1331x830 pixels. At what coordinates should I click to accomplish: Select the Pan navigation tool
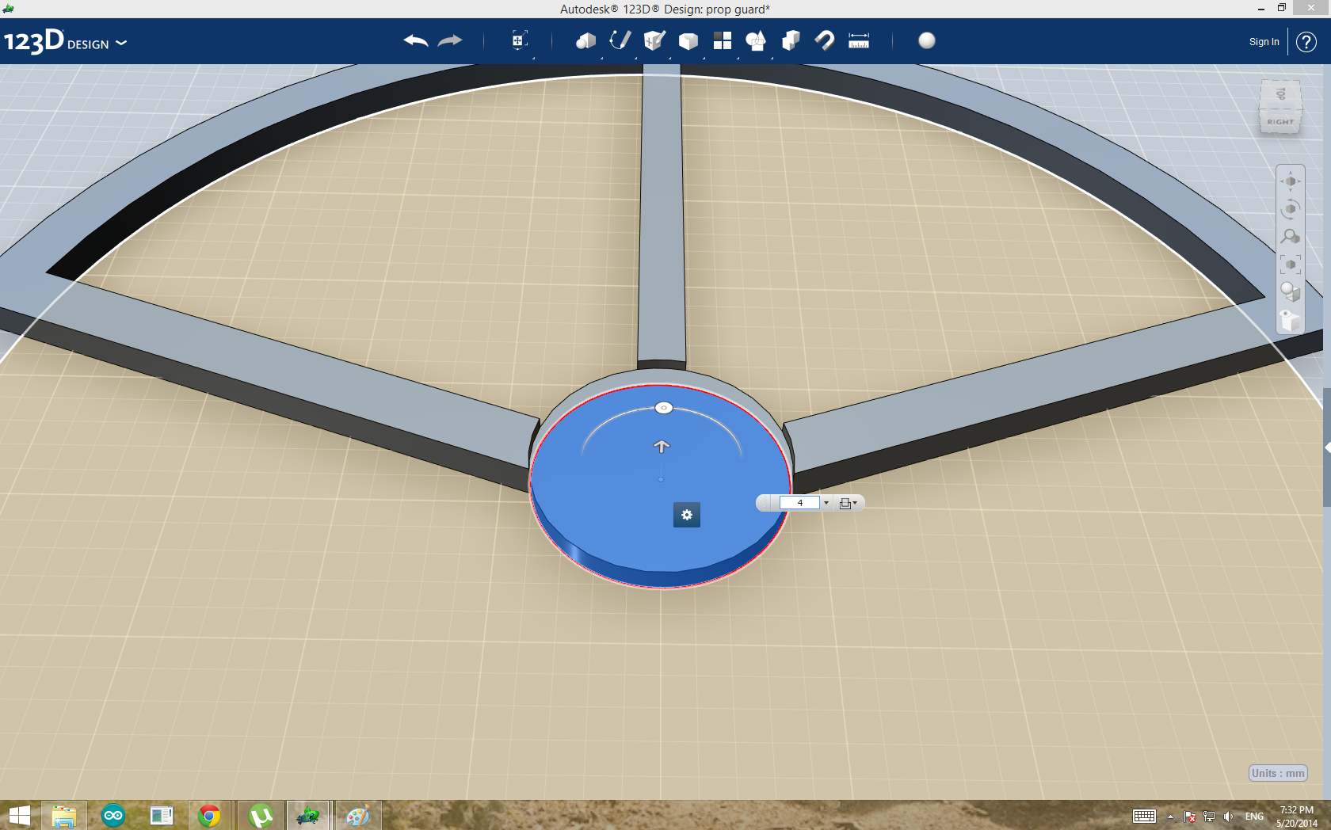click(1291, 181)
